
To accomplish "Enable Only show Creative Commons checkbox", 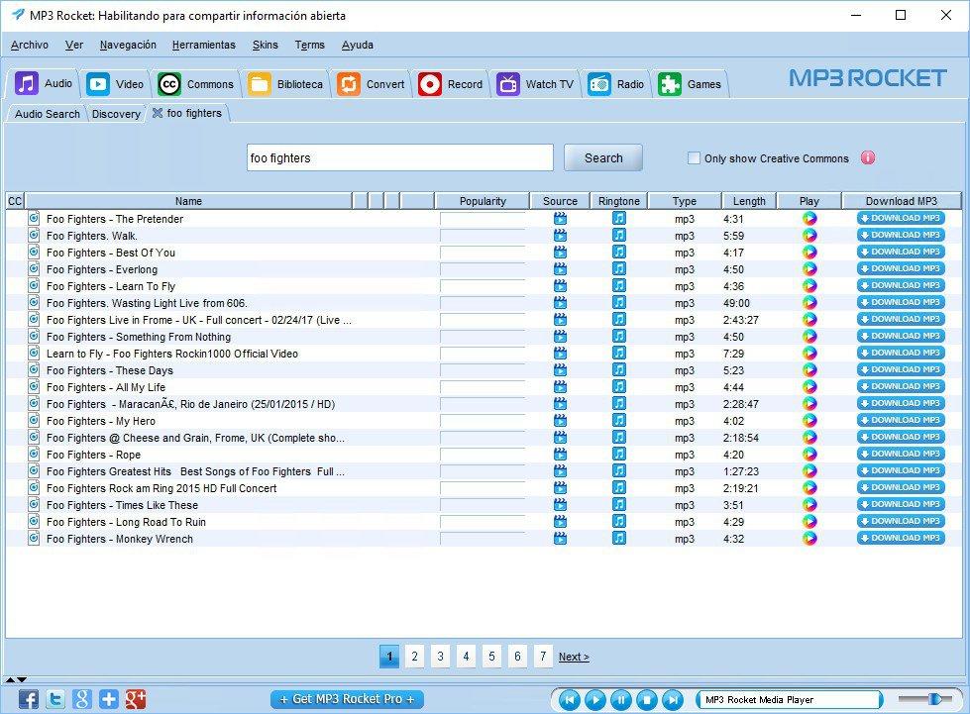I will point(694,158).
